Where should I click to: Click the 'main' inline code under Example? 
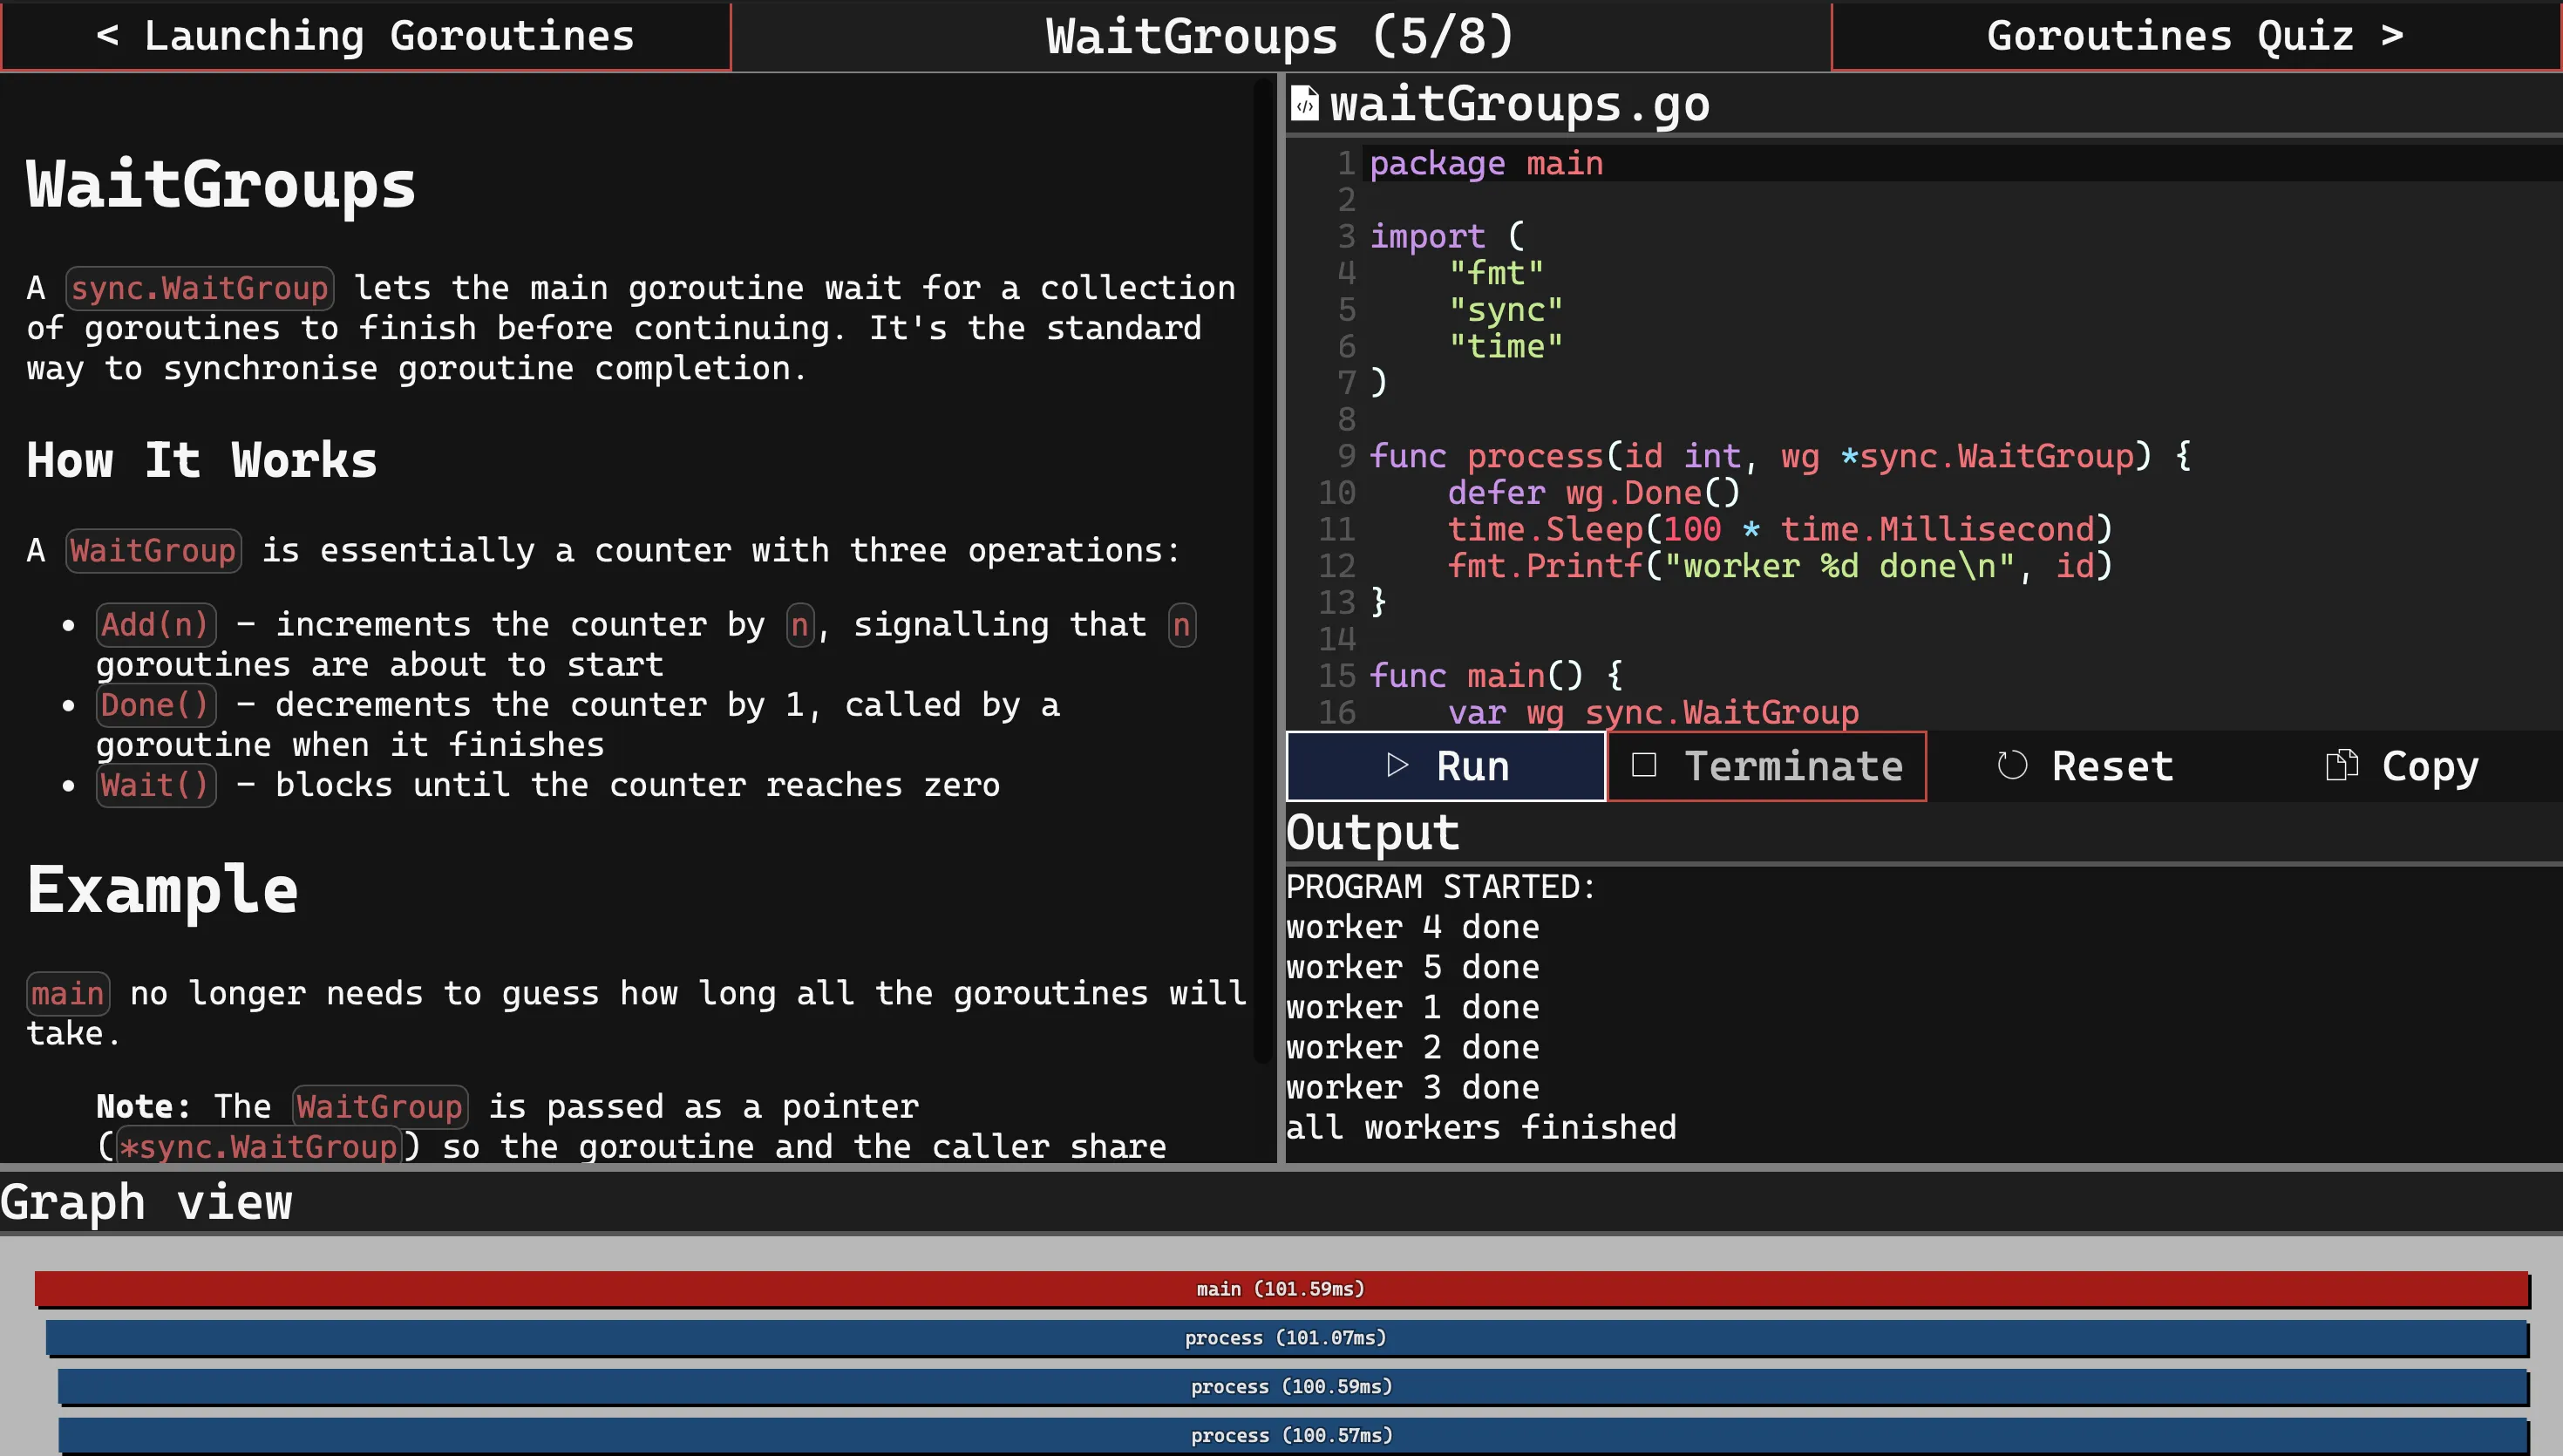[68, 994]
